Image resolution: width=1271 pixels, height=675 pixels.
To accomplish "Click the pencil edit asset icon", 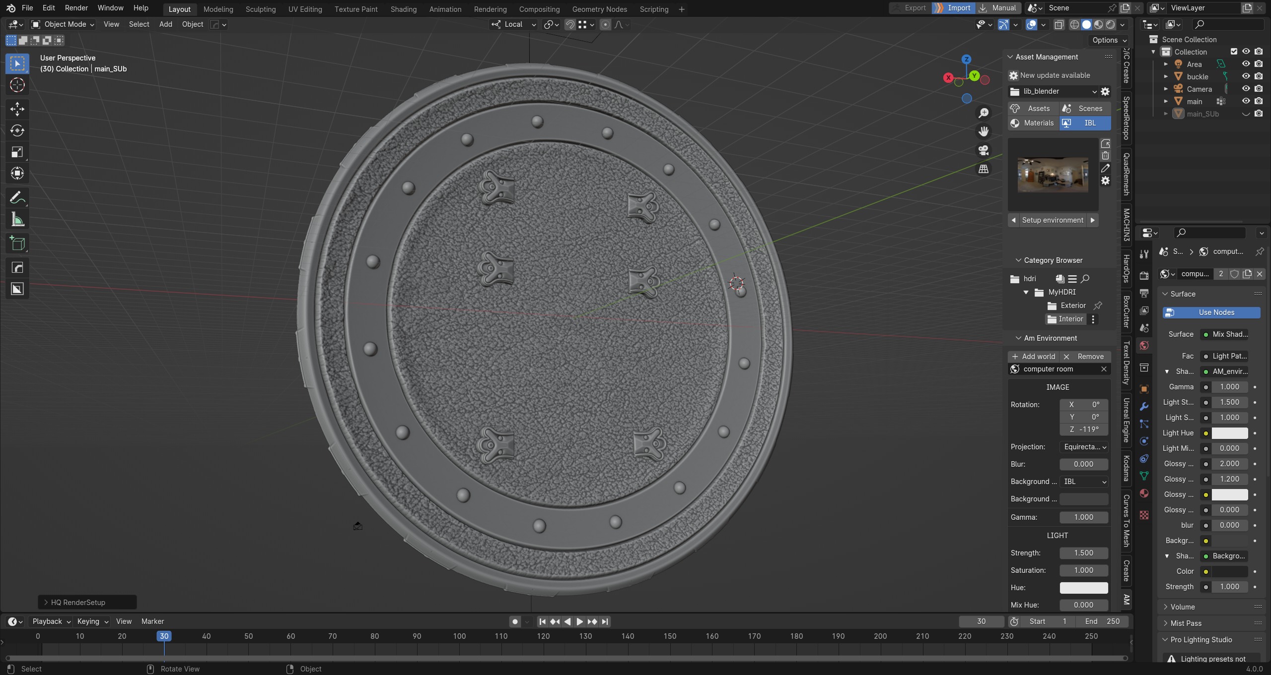I will point(1105,169).
